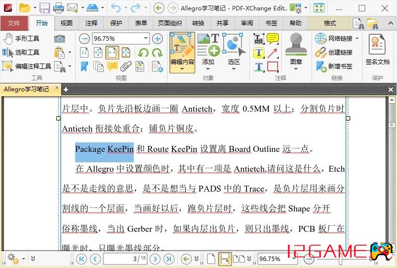The width and height of the screenshot is (397, 268).
Task: Click the Add (添加) object button
Action: (208, 51)
